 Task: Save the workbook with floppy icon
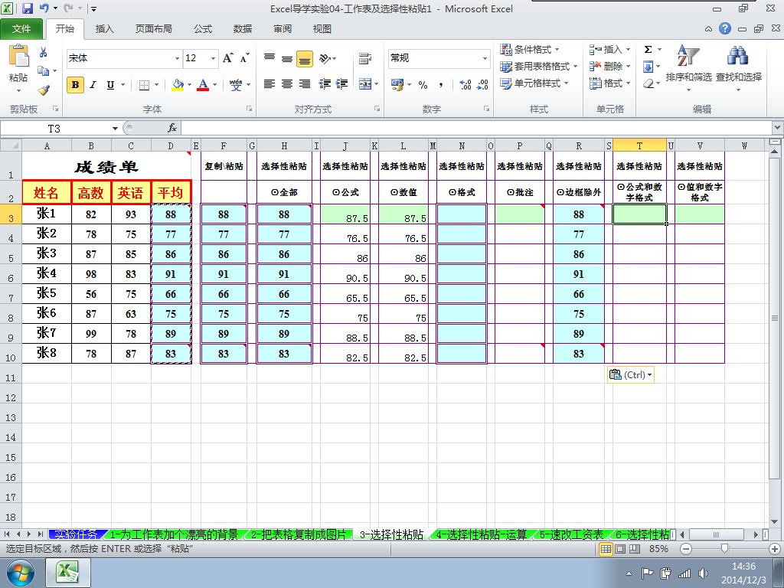[27, 8]
